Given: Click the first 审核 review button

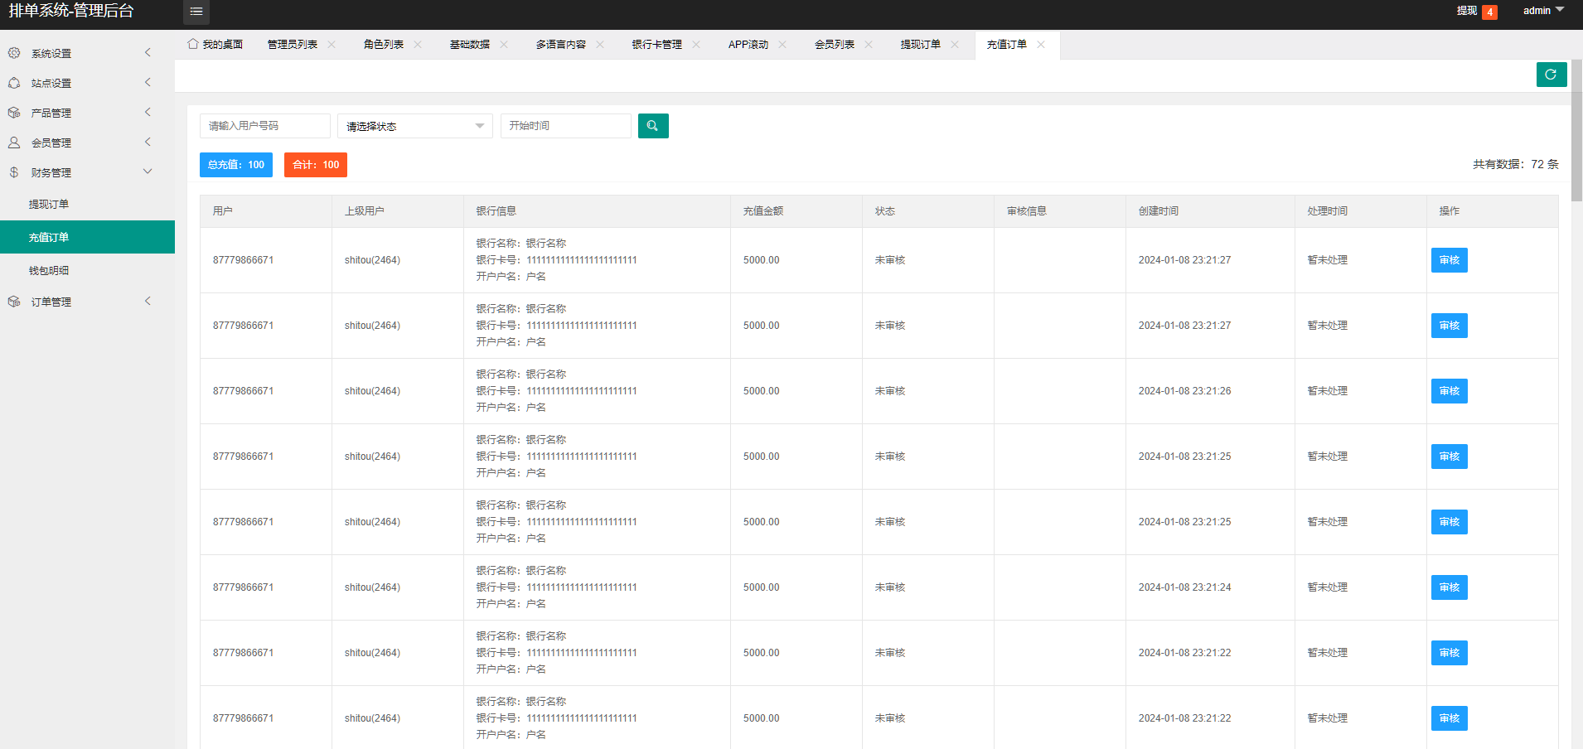Looking at the screenshot, I should pyautogui.click(x=1449, y=259).
